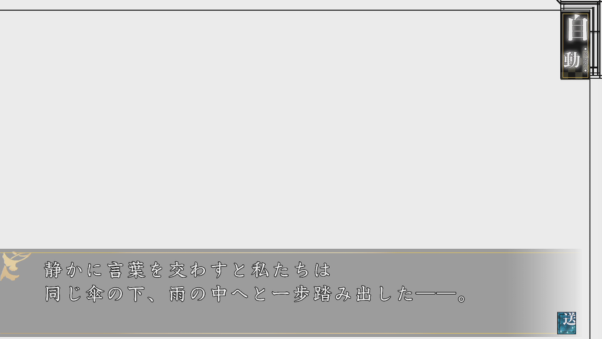Image resolution: width=602 pixels, height=339 pixels.
Task: Click the gold ginkgo leaf ornament
Action: [14, 266]
